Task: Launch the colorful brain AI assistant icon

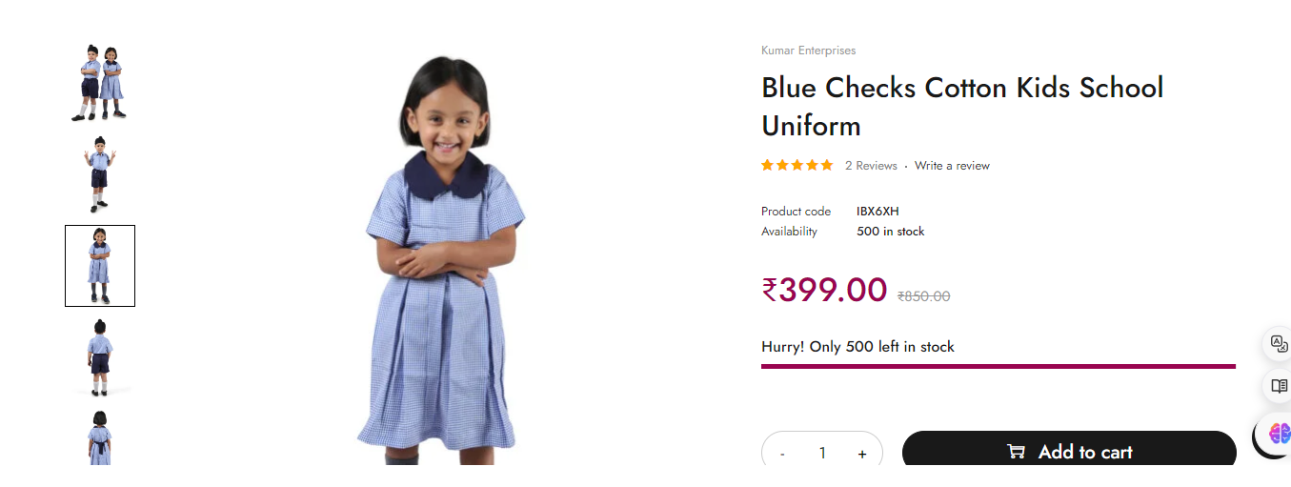Action: pos(1278,434)
